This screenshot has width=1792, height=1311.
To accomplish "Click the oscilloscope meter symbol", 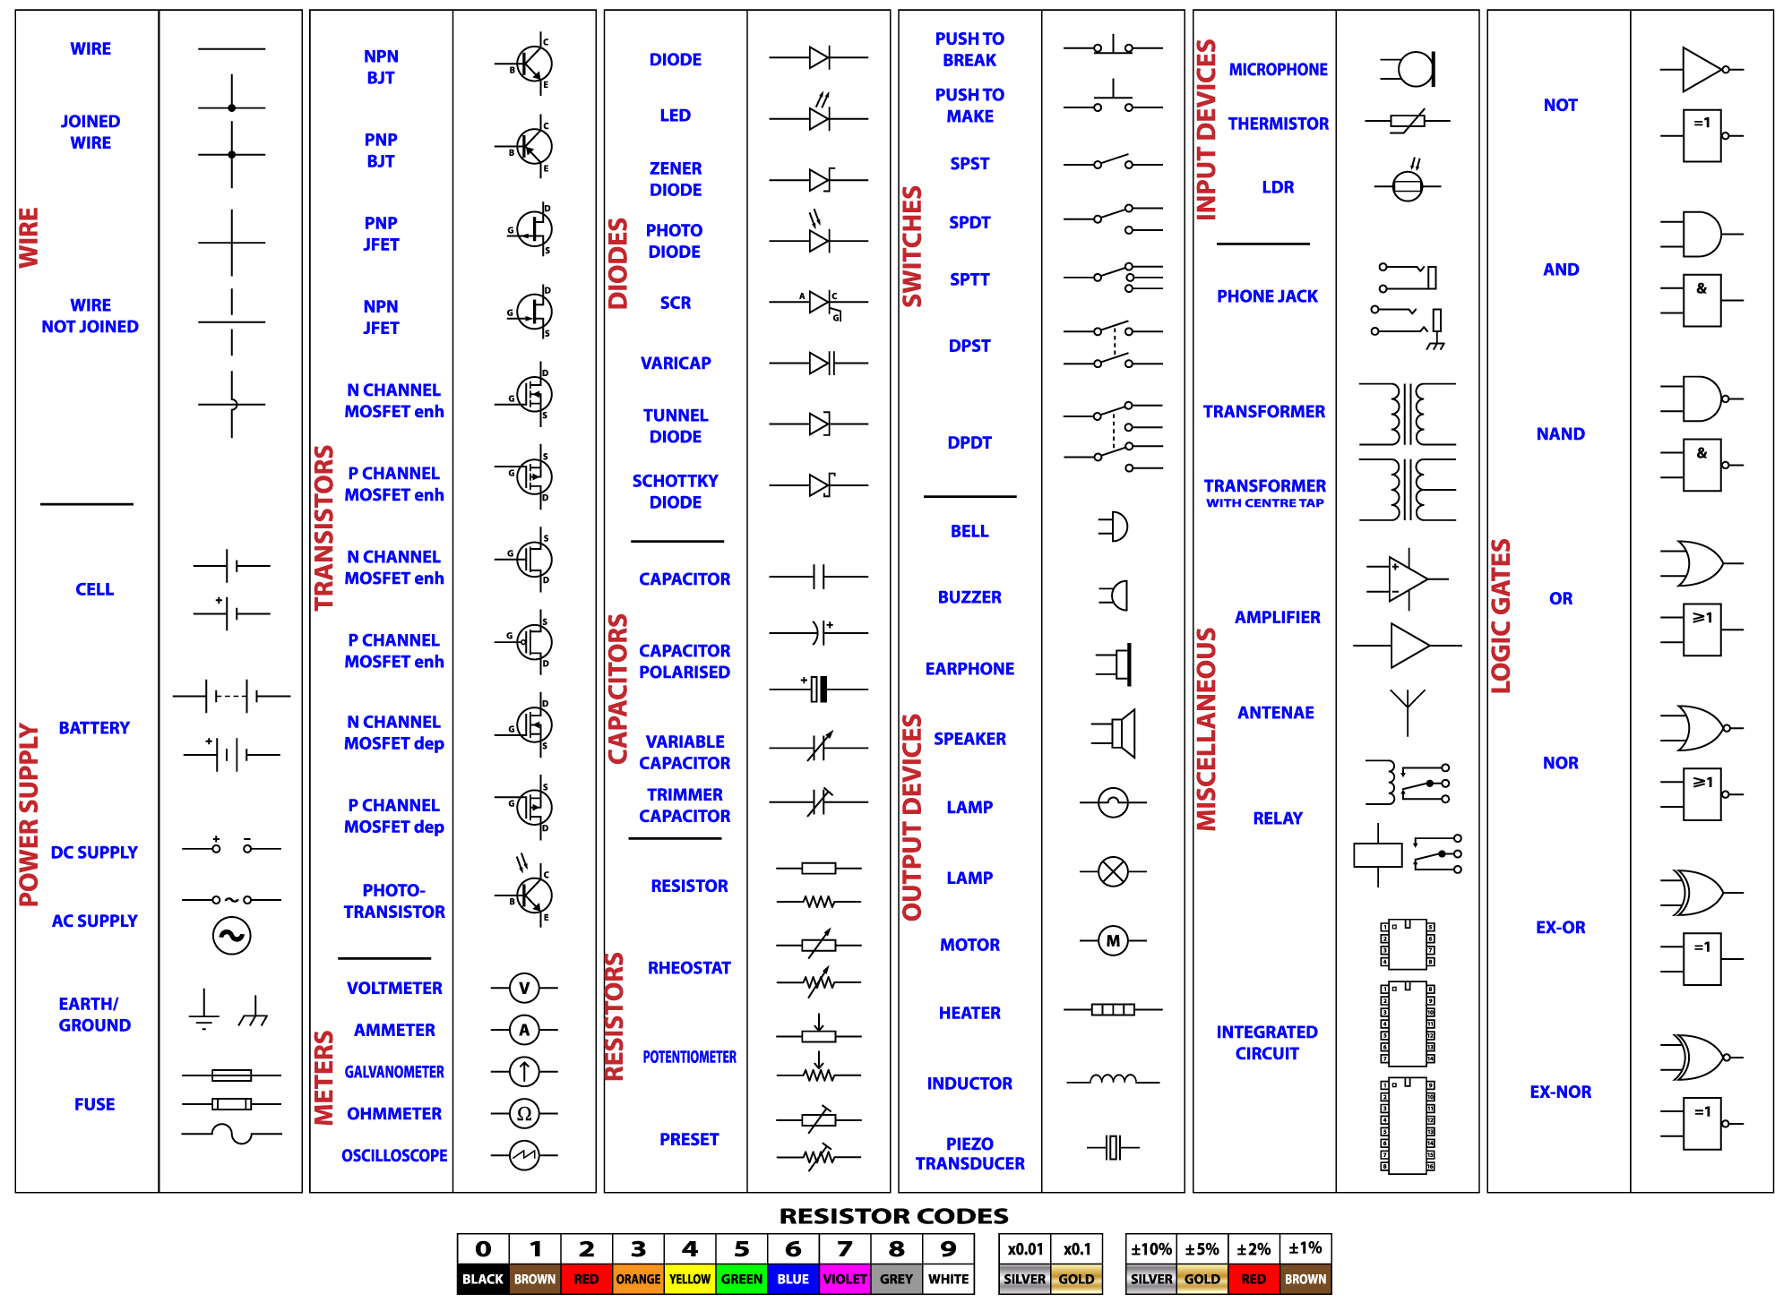I will 523,1155.
